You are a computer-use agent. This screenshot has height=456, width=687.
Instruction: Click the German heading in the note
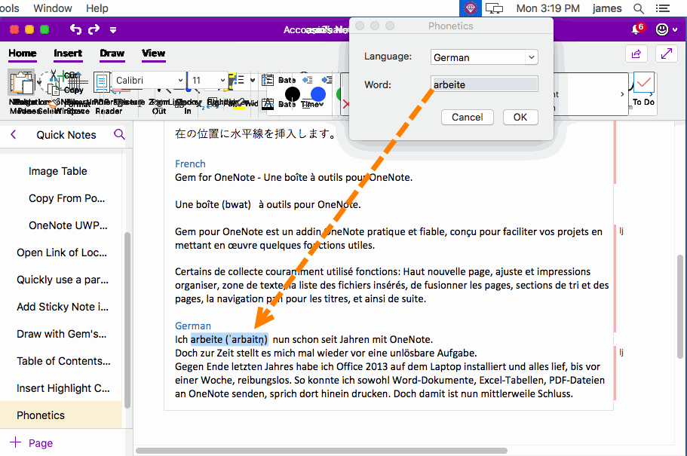click(x=193, y=326)
